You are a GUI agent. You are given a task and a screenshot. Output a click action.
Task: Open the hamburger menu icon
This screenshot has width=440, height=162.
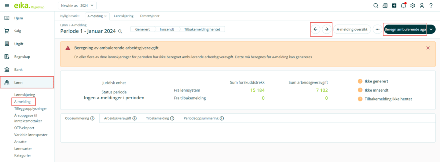(x=7, y=5)
